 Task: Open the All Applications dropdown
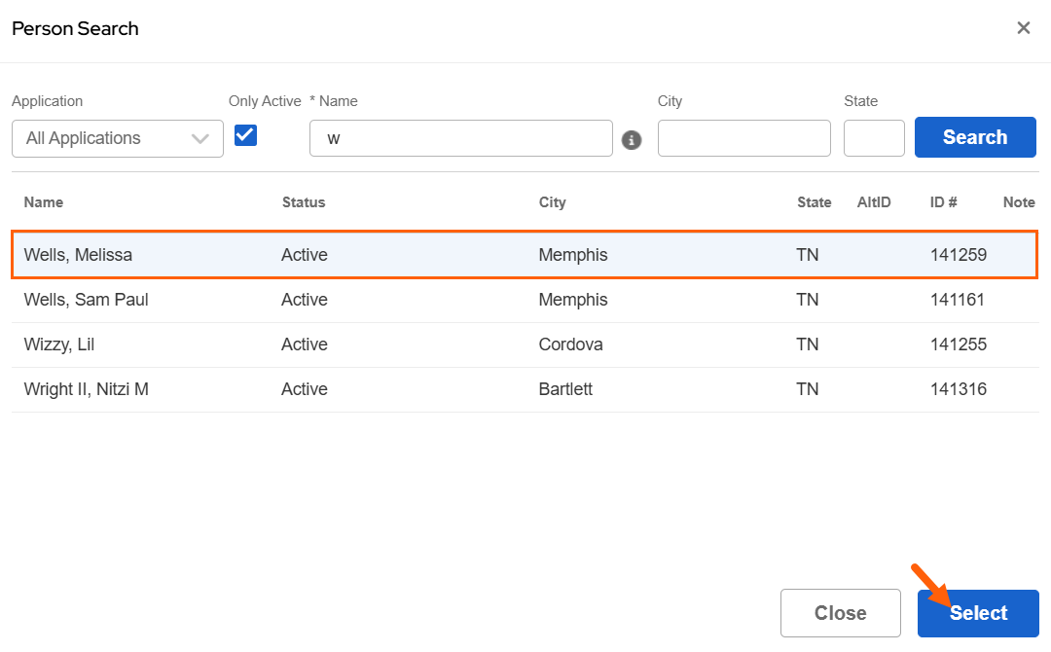pos(118,138)
